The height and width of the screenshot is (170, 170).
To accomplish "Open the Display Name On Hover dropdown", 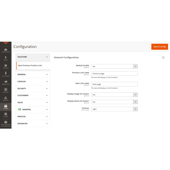I will pos(114,102).
